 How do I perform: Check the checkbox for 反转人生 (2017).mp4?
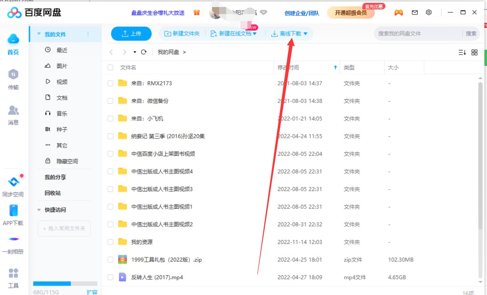(110, 277)
